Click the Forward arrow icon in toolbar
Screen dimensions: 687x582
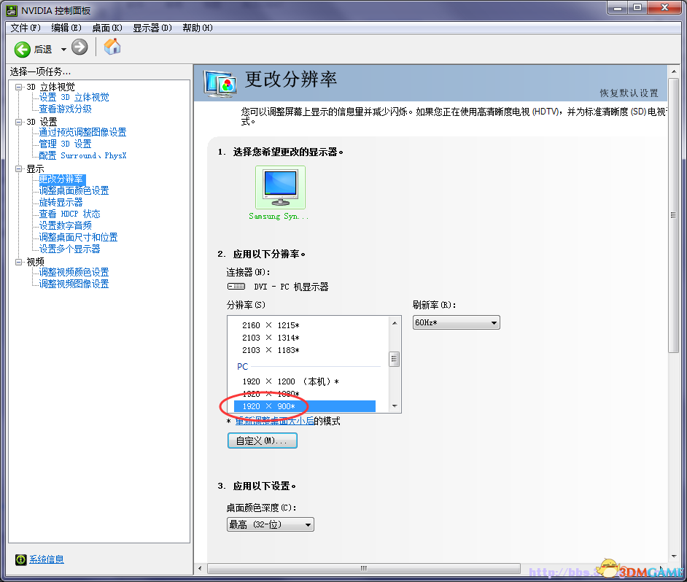click(x=79, y=47)
